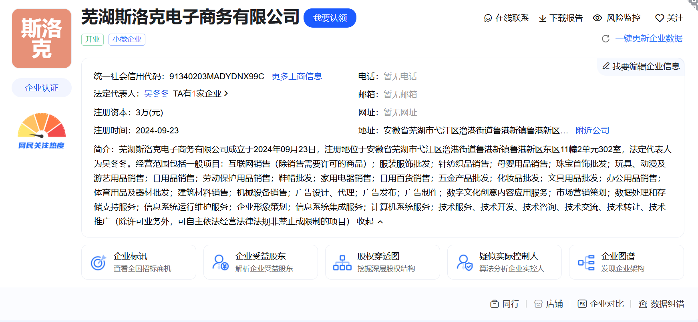Click the 小微企业 tag
This screenshot has width=698, height=322.
127,39
